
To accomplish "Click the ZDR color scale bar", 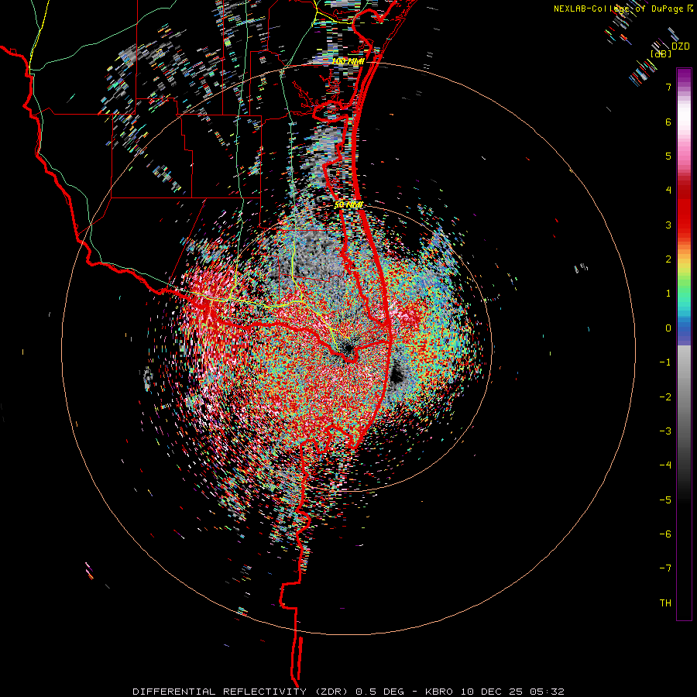I will coord(684,344).
